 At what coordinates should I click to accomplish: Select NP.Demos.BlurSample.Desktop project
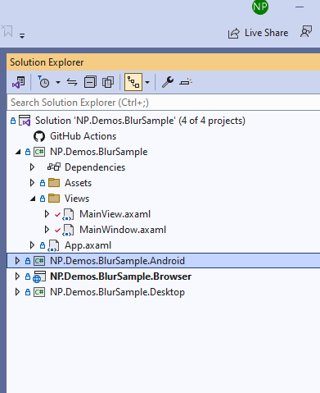coord(117,292)
